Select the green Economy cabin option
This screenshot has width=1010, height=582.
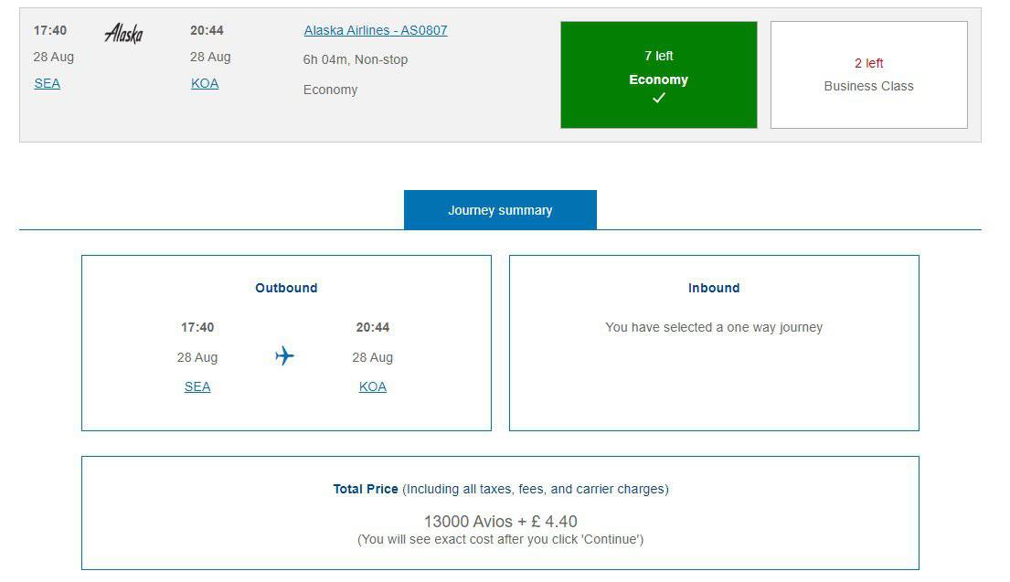[658, 75]
